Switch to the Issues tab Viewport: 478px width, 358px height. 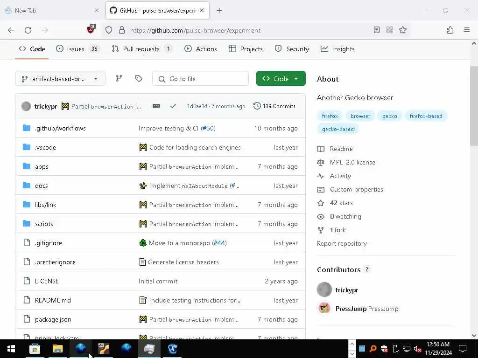[x=77, y=49]
